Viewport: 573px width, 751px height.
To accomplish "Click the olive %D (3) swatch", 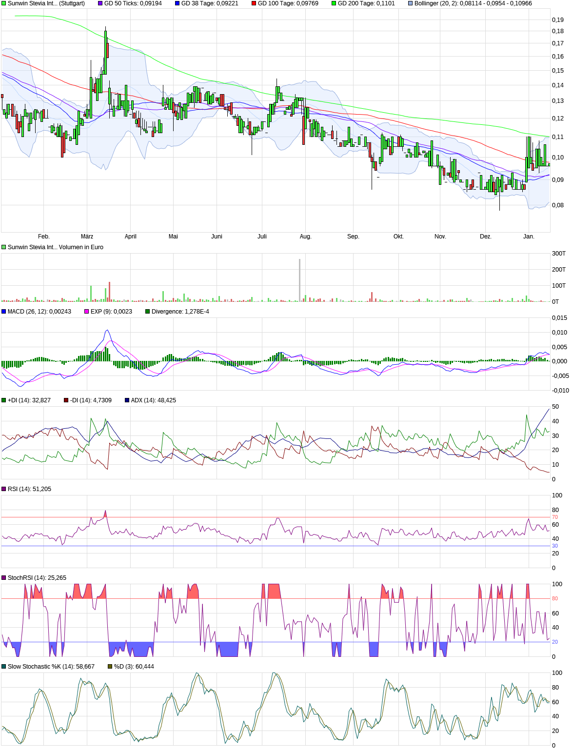I will 110,667.
